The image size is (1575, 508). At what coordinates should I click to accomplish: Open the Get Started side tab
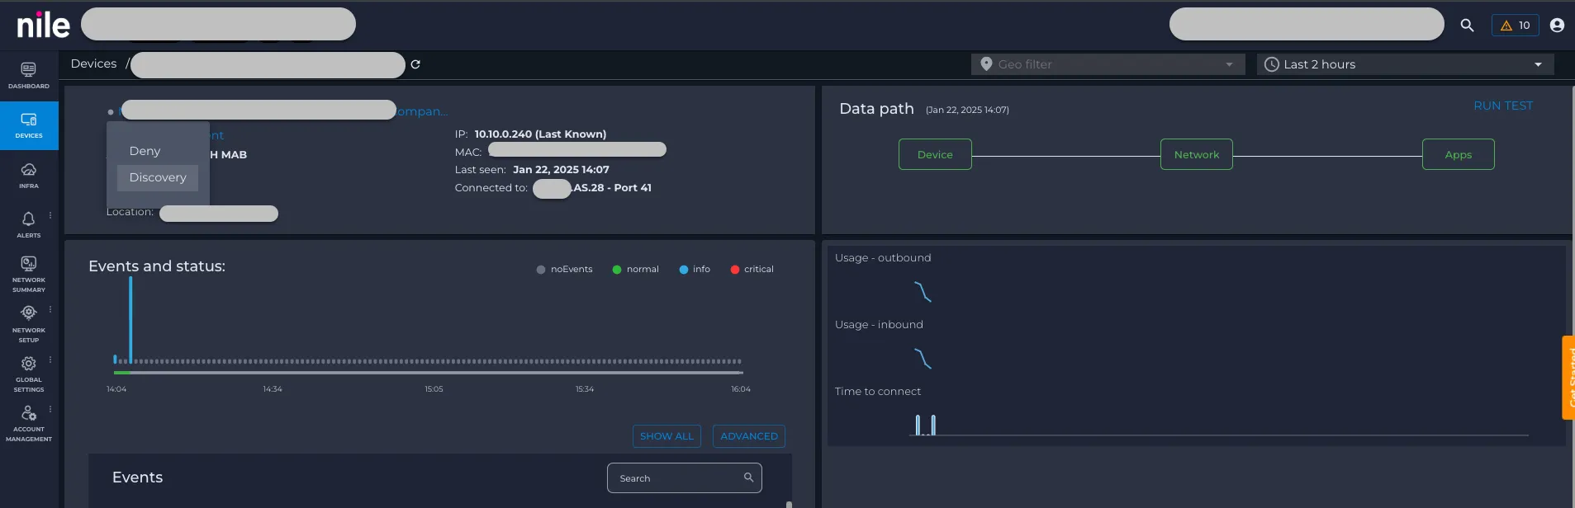(x=1568, y=377)
